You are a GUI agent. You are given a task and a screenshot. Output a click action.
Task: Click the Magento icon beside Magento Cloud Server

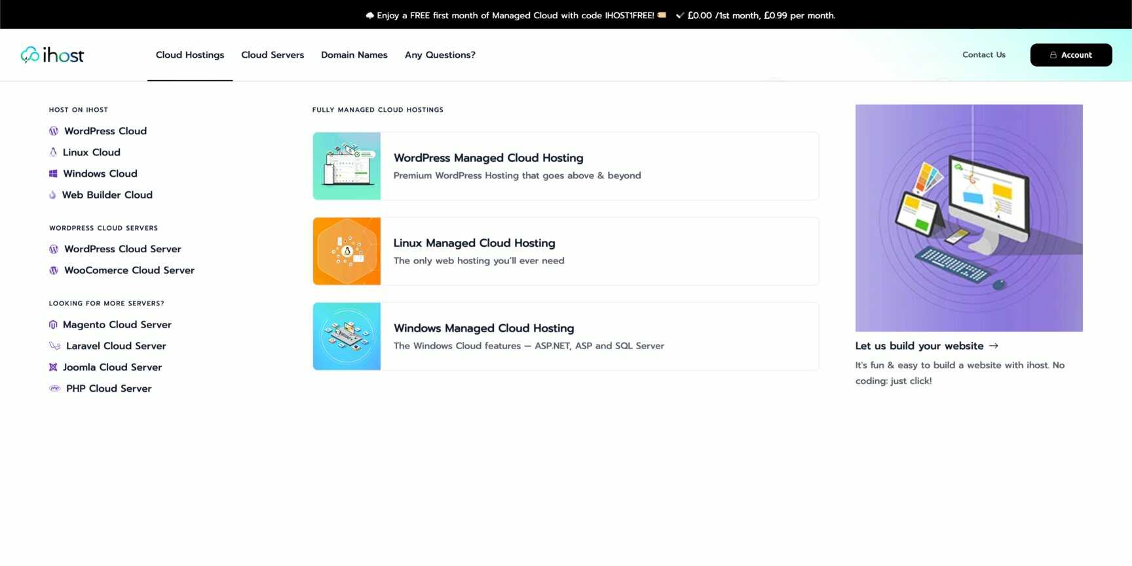[53, 324]
